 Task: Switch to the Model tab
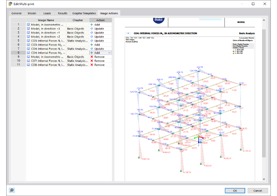coord(32,13)
